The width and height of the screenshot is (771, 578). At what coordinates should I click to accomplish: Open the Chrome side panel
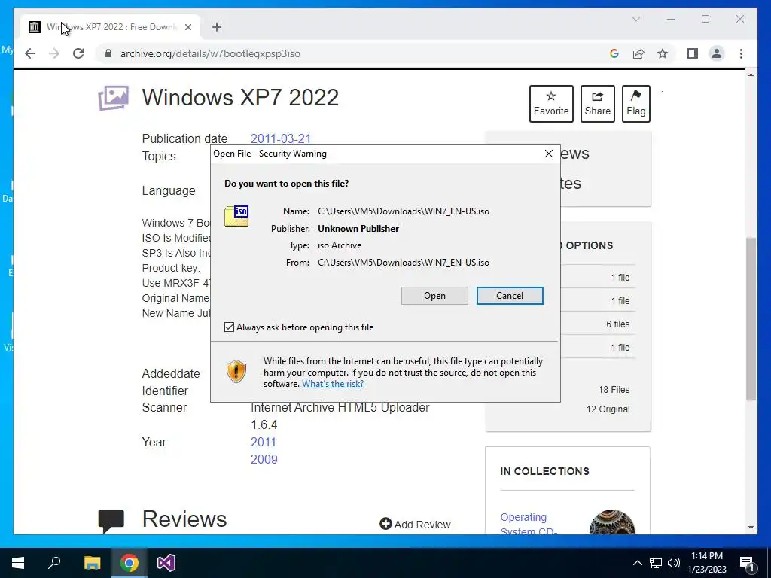click(x=693, y=53)
